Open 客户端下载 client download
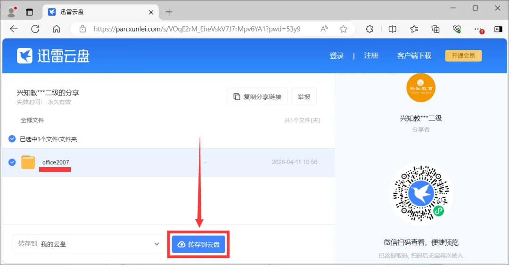Screen dimensions: 509x265 (x=414, y=56)
